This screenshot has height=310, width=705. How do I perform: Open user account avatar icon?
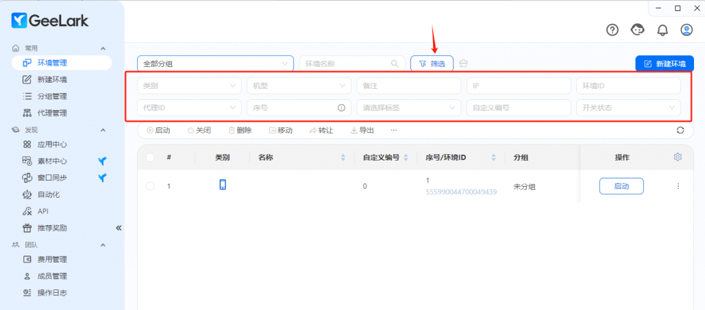point(686,30)
